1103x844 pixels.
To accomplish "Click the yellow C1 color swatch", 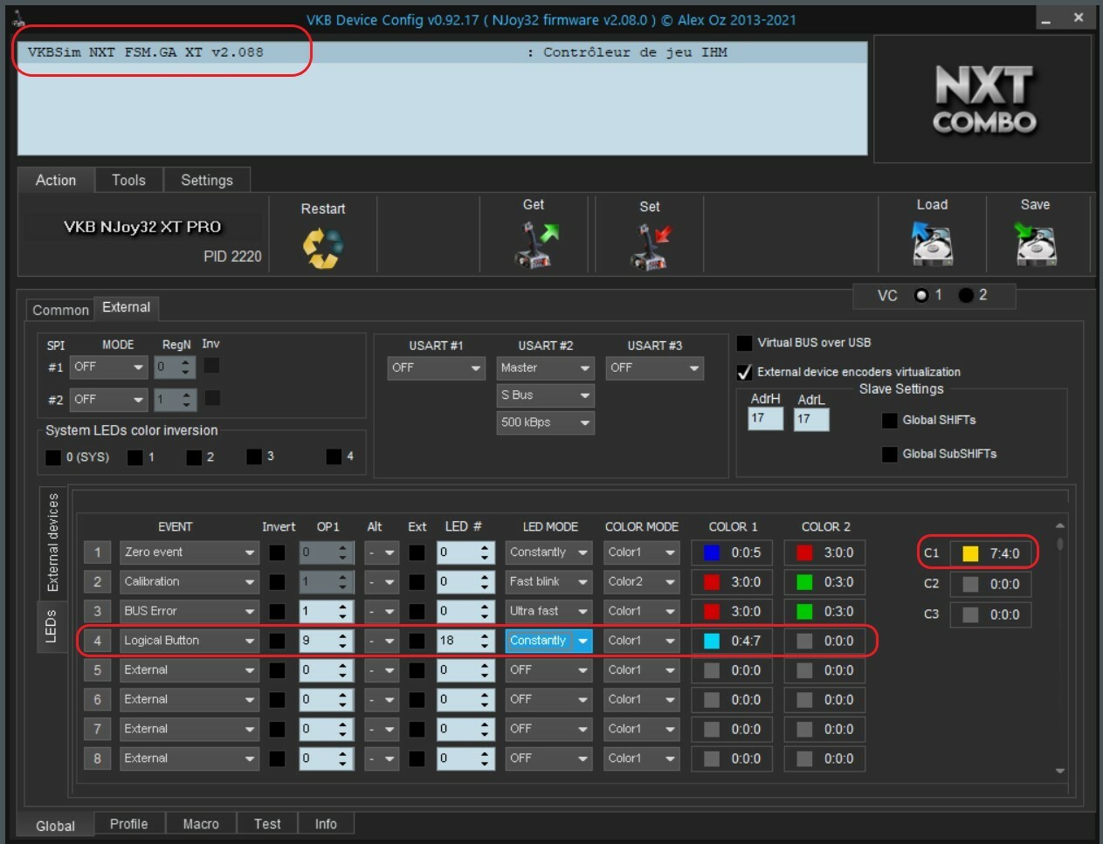I will tap(970, 553).
